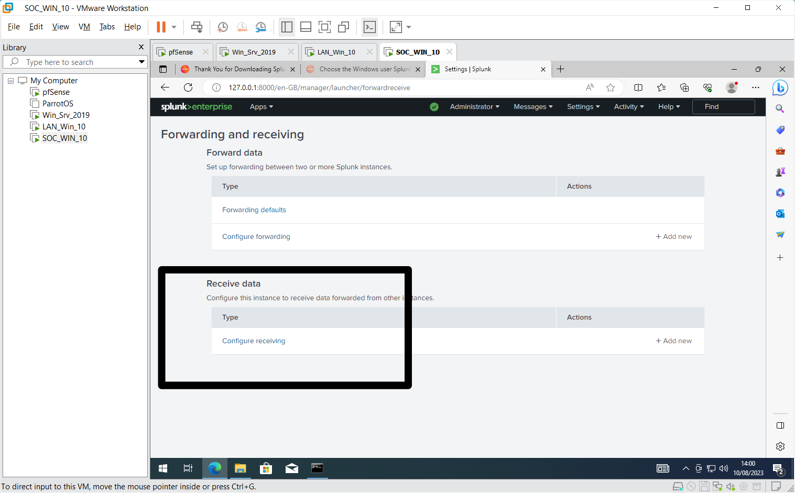Open Edge collections icon

[x=684, y=87]
